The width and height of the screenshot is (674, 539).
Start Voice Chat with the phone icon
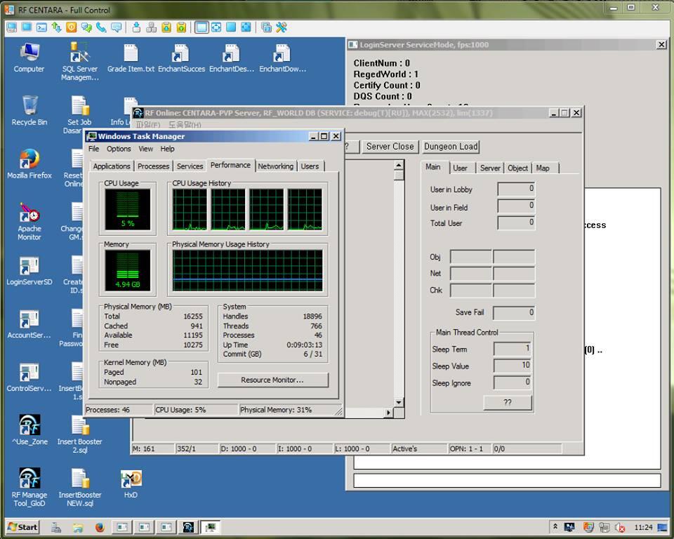pyautogui.click(x=101, y=27)
